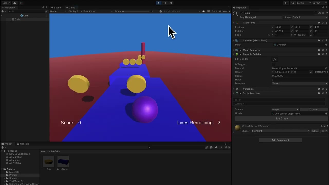Click CoinMaterial preview sphere
Screen dimensions: 329x185
tap(237, 128)
